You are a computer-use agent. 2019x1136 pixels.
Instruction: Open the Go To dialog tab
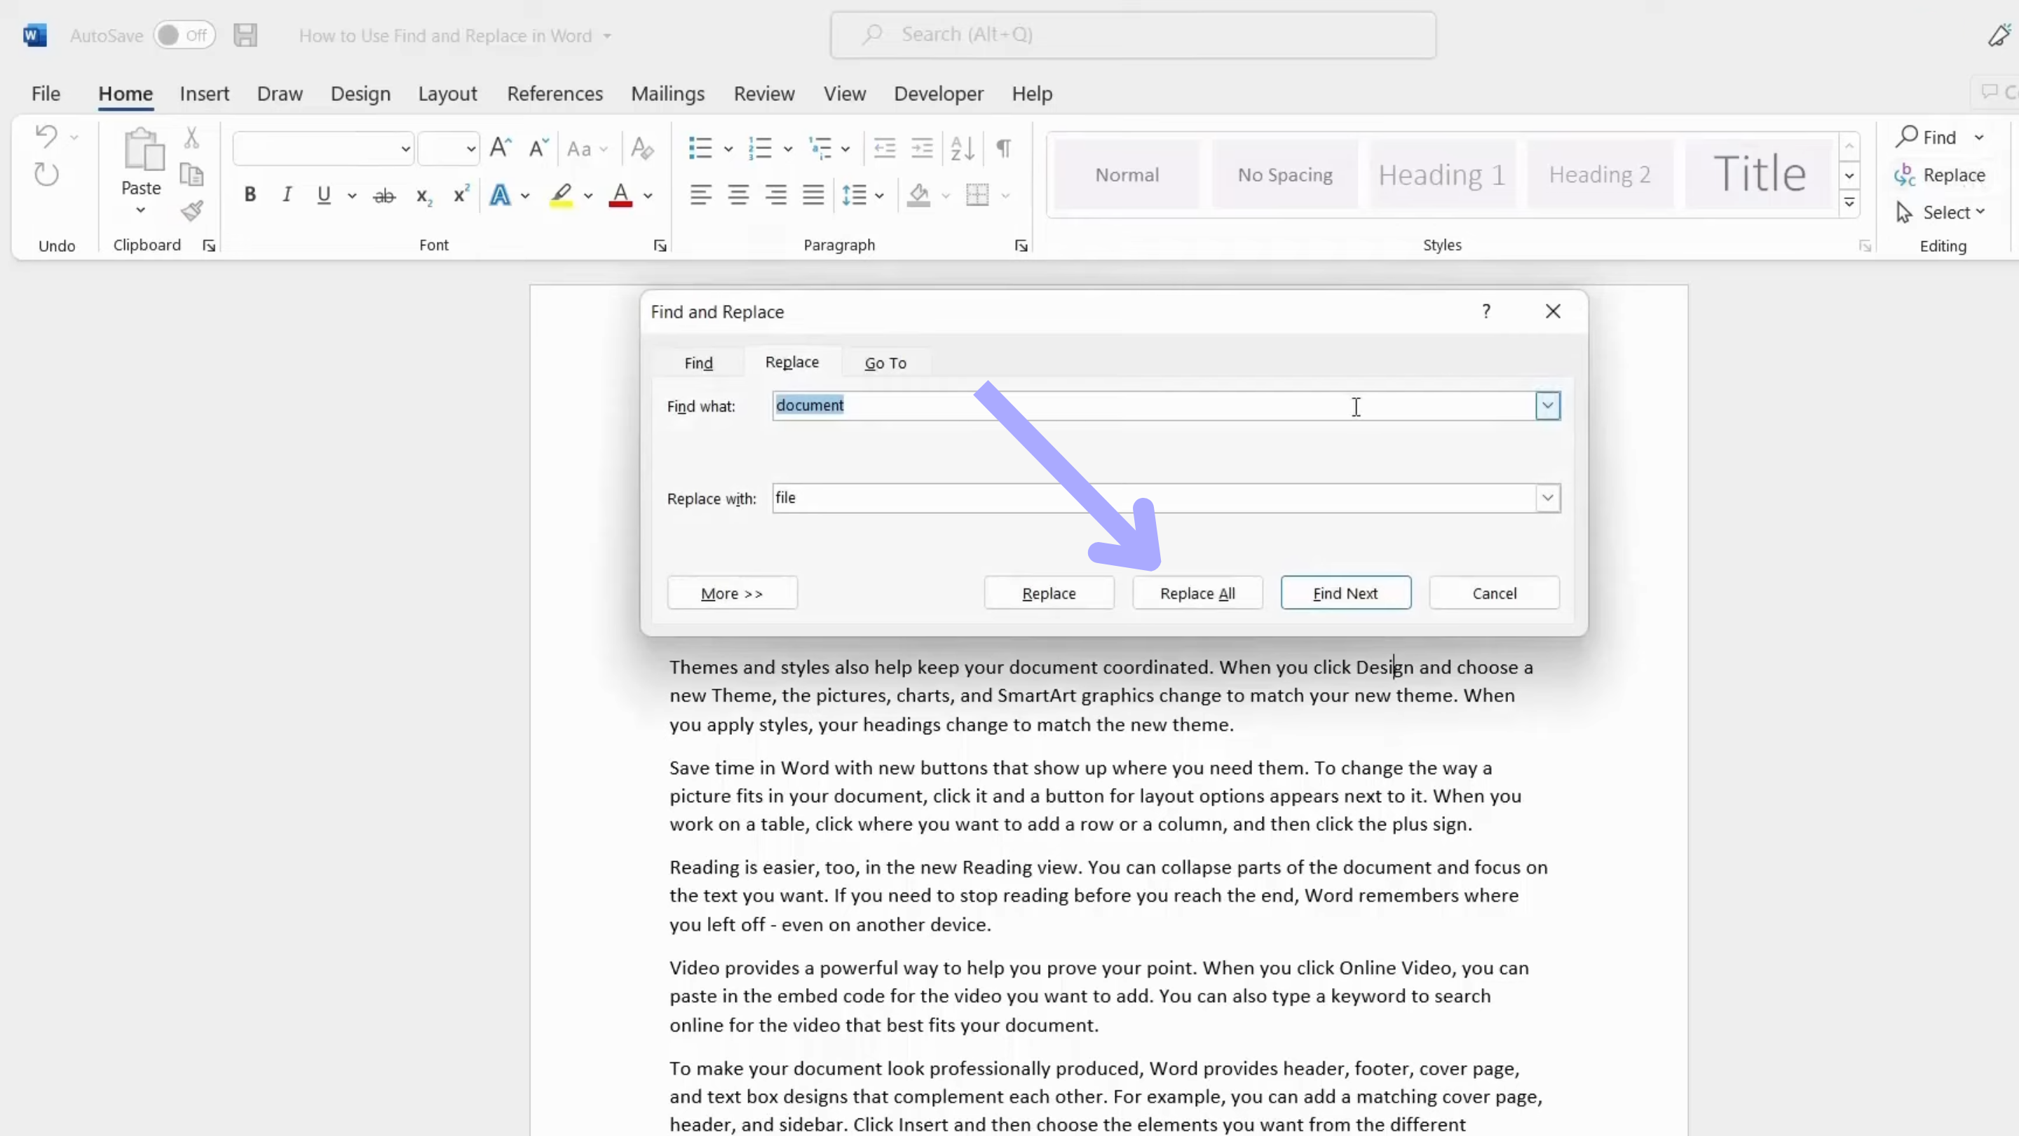click(885, 363)
